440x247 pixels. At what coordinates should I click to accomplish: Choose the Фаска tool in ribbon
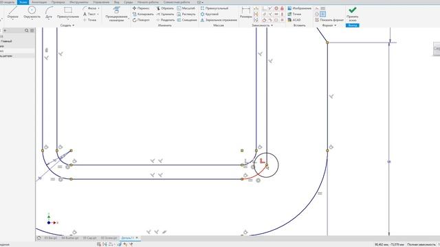pos(90,8)
